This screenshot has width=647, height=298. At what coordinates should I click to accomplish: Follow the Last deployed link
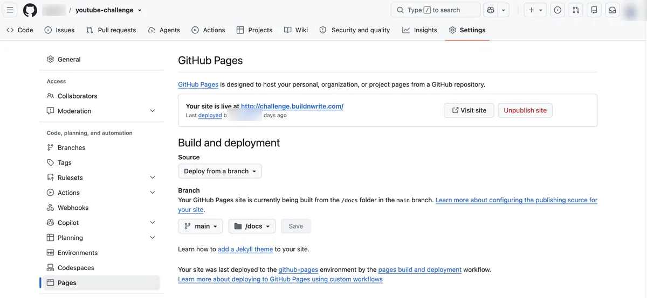click(210, 115)
